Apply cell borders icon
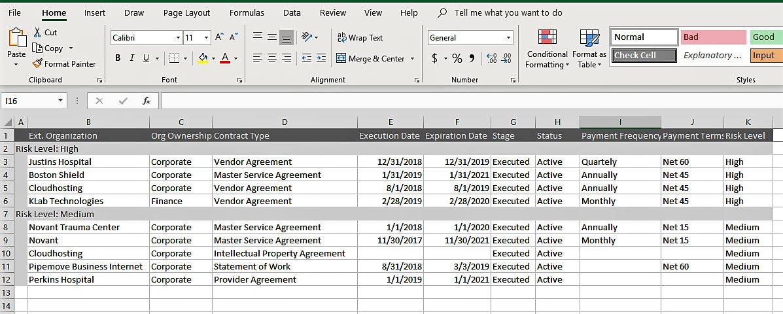Image resolution: width=783 pixels, height=314 pixels. 174,58
